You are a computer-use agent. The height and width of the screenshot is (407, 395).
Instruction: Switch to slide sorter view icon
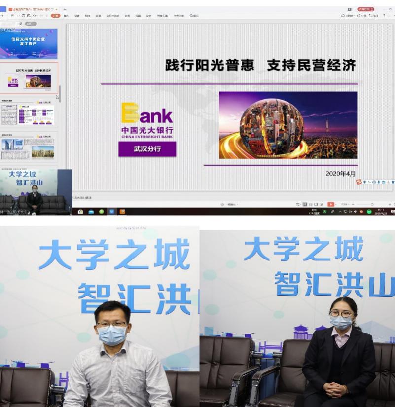point(310,204)
